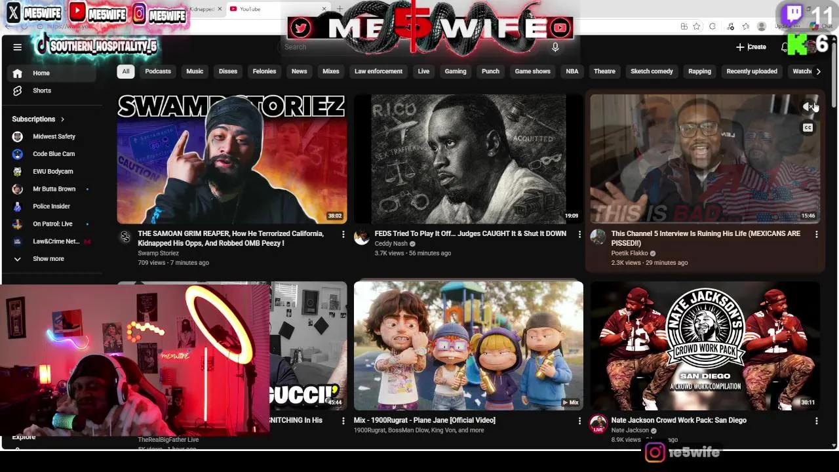
Task: Click split screen icon in address bar
Action: pos(684,26)
